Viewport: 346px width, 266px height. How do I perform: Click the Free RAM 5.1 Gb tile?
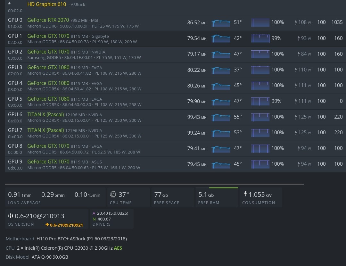(x=217, y=197)
